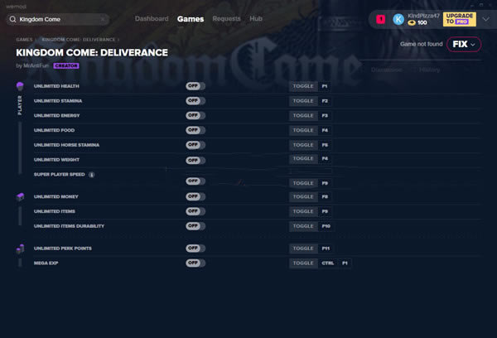
Task: Click the Super Player Speed info icon
Action: 91,175
